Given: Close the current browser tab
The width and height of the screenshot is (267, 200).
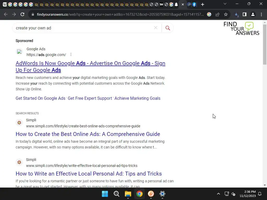Looking at the screenshot, I should [183, 5].
